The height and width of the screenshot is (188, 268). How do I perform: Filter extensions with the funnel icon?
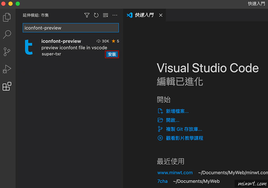click(87, 15)
